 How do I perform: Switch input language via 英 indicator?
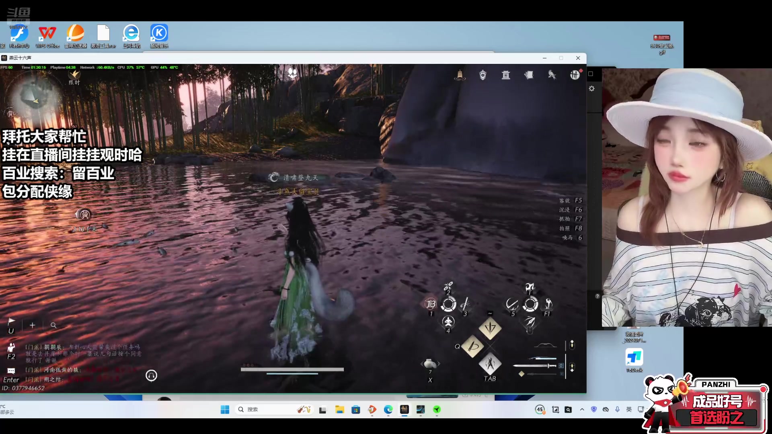pos(629,409)
